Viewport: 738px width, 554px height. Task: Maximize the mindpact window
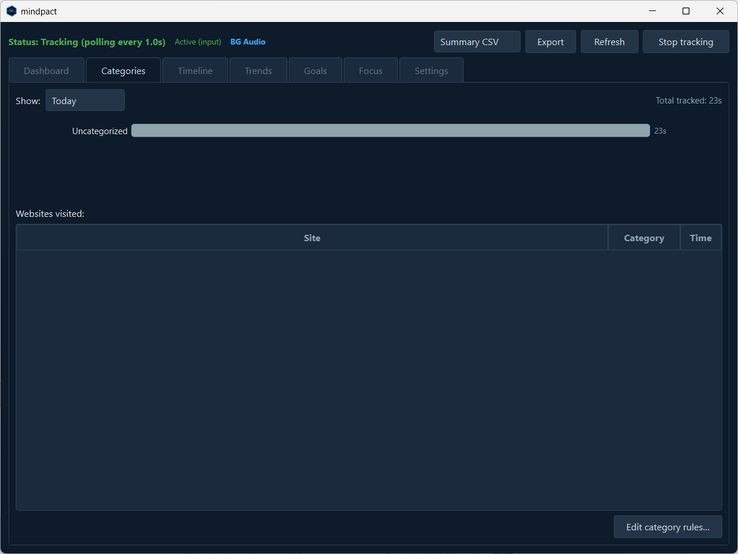(x=686, y=11)
